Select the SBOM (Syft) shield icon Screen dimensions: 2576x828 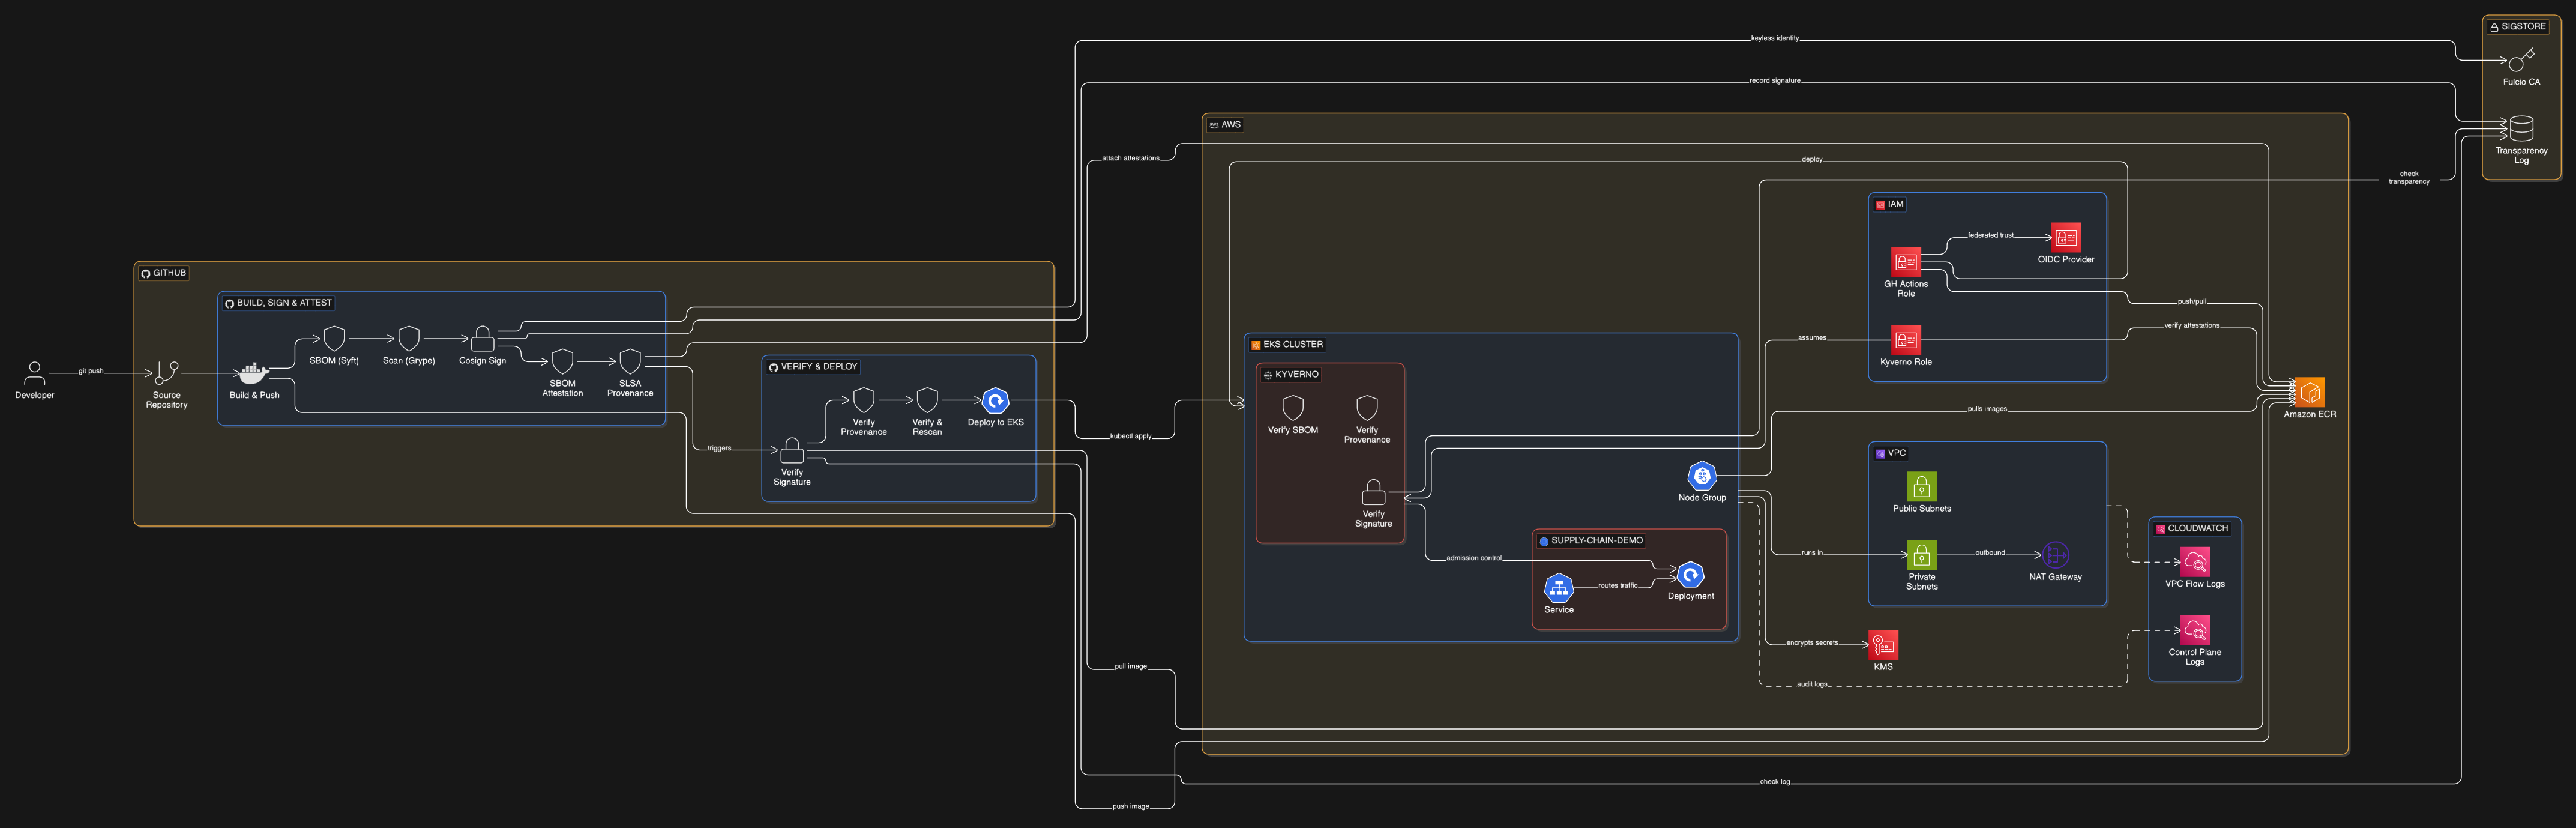tap(334, 338)
